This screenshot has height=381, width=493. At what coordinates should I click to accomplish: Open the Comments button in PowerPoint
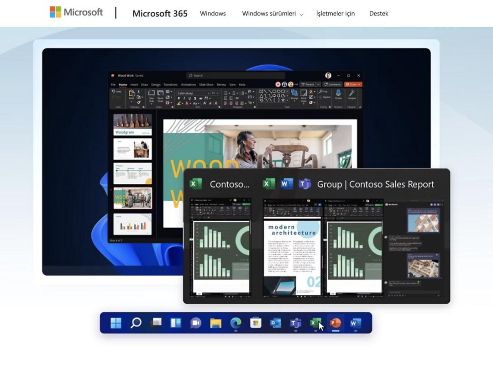[332, 84]
